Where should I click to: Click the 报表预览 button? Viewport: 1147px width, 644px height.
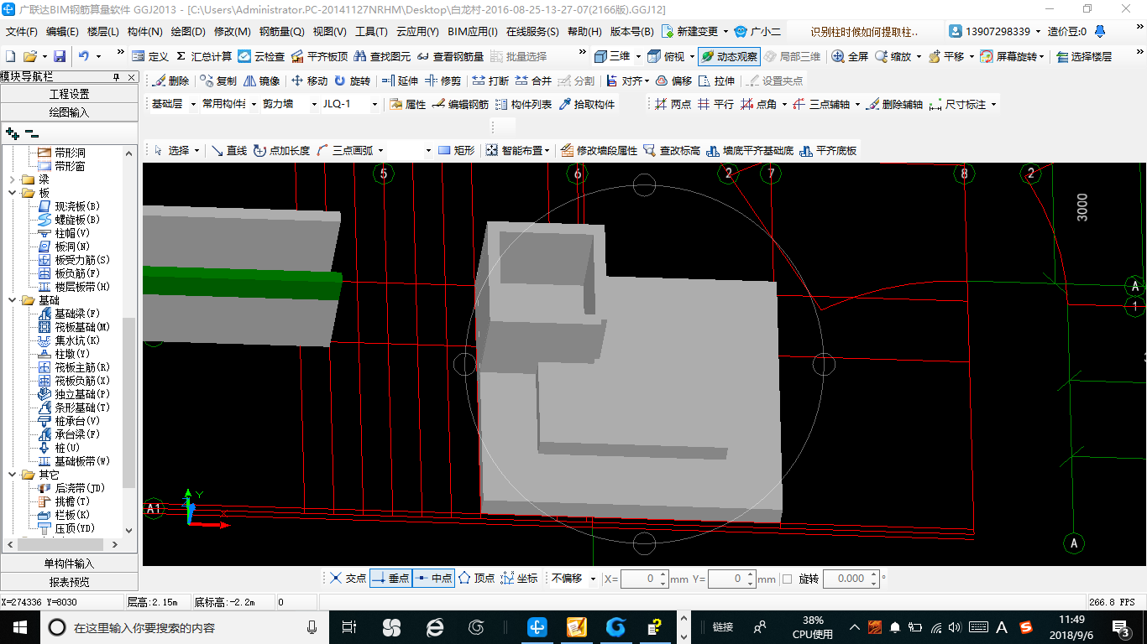pos(69,581)
